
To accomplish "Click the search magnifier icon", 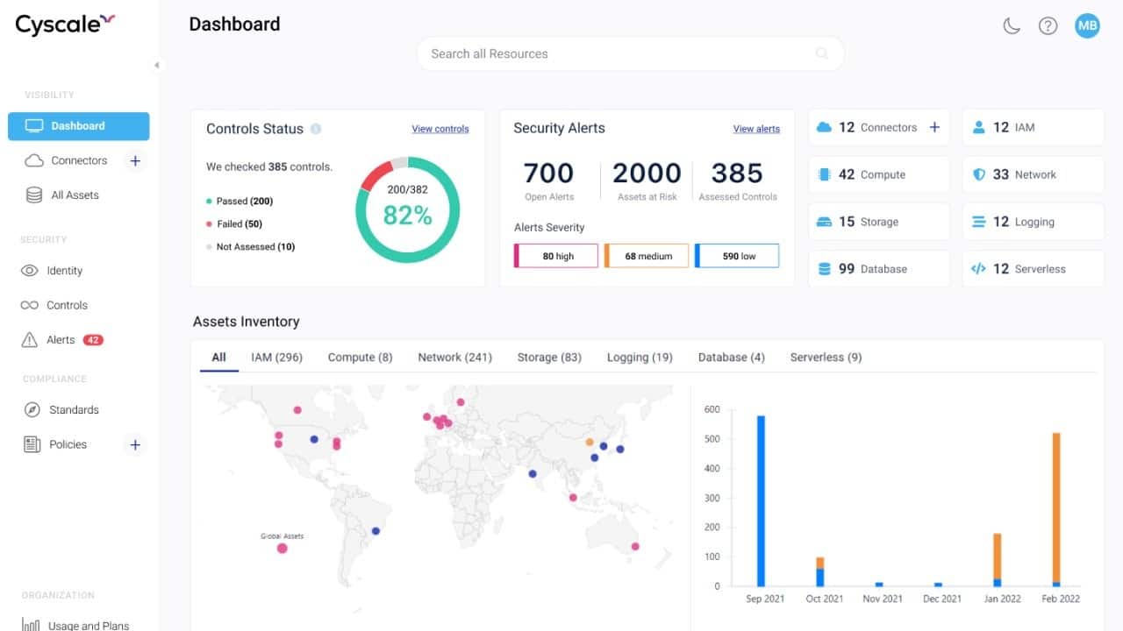I will [x=822, y=53].
